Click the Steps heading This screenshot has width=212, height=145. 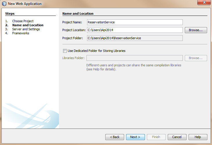click(x=10, y=14)
